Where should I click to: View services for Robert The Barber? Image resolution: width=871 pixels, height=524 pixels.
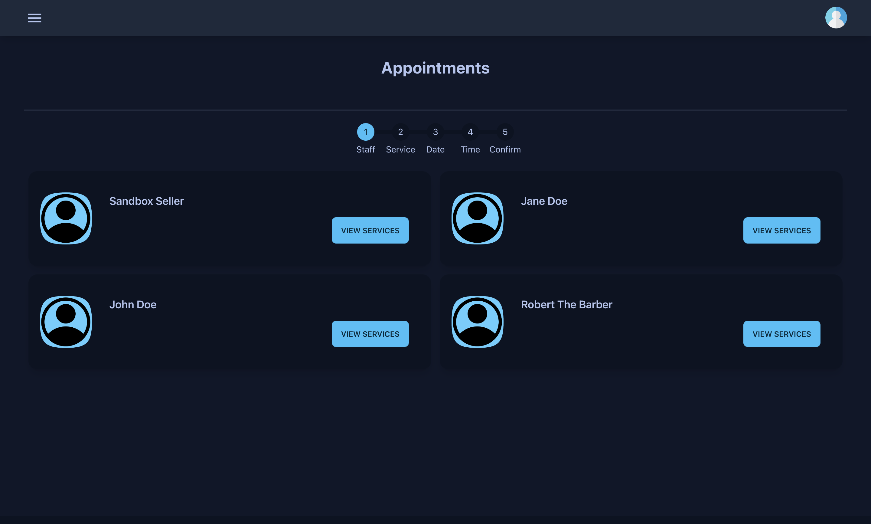coord(781,334)
